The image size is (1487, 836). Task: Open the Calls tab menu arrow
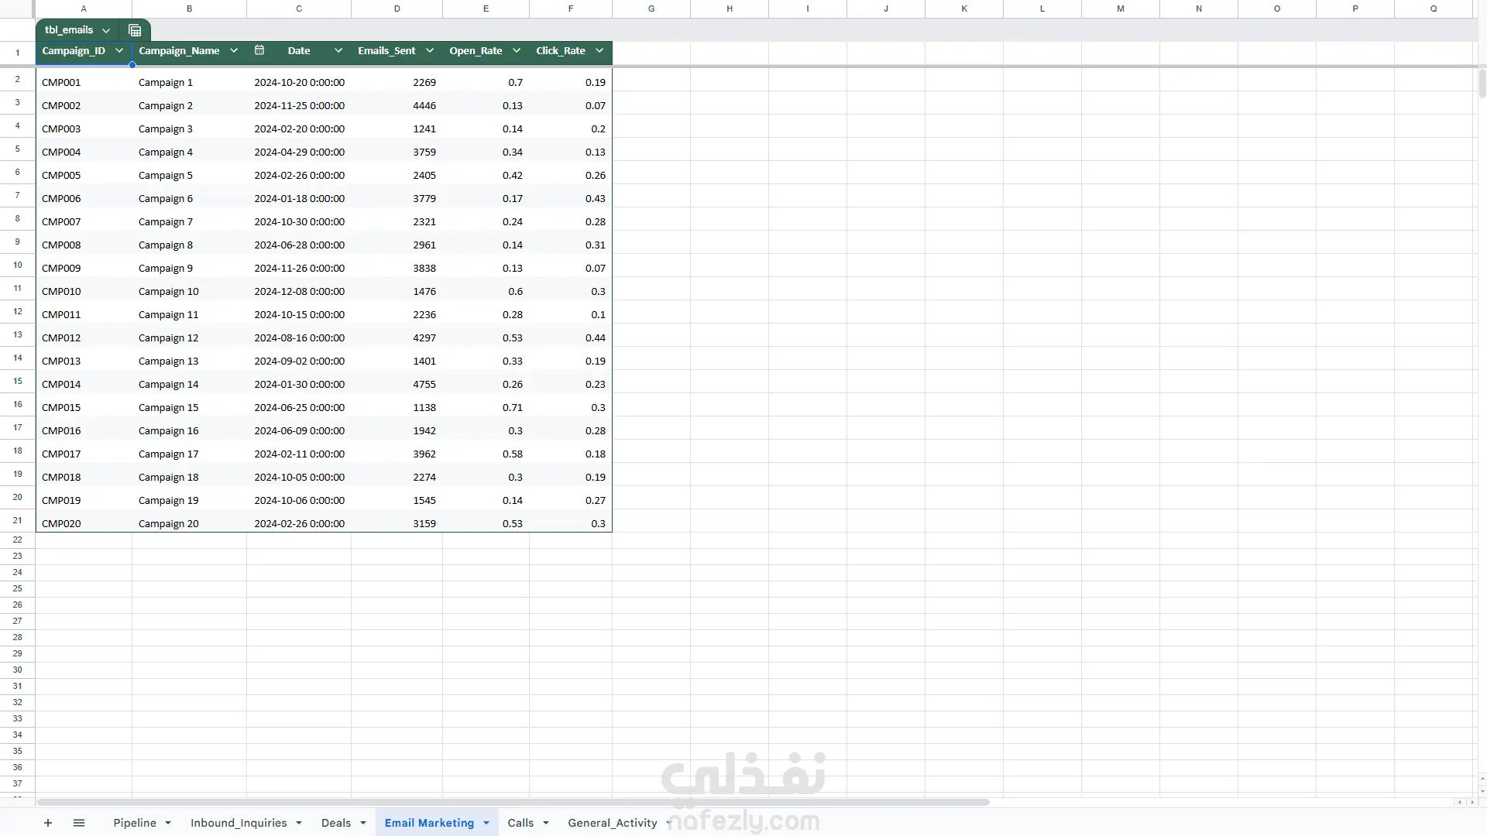click(x=546, y=823)
